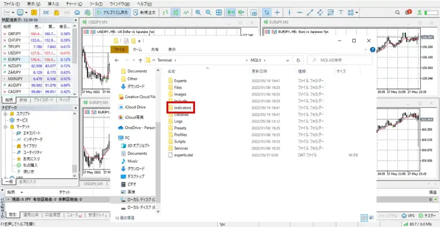Select the crosshair cursor tool

[277, 12]
